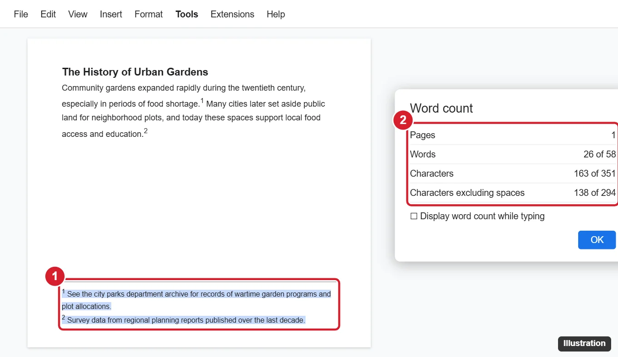Click the text 'access and education.'
This screenshot has height=357, width=618.
pos(103,134)
